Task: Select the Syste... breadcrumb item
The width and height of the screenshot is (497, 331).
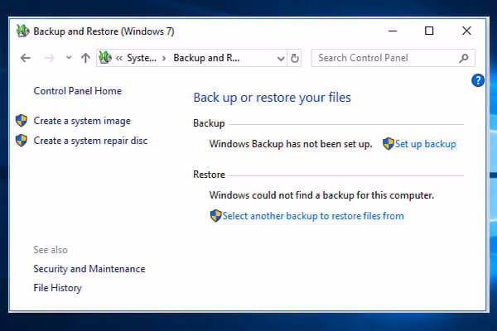Action: click(141, 58)
